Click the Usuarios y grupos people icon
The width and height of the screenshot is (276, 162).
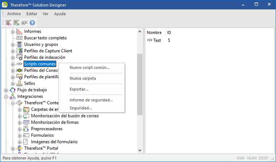pyautogui.click(x=20, y=45)
